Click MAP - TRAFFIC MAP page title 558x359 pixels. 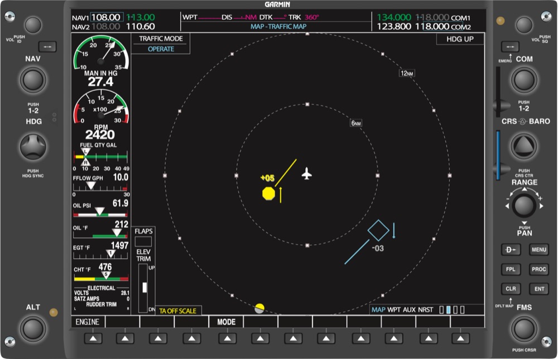pyautogui.click(x=278, y=27)
